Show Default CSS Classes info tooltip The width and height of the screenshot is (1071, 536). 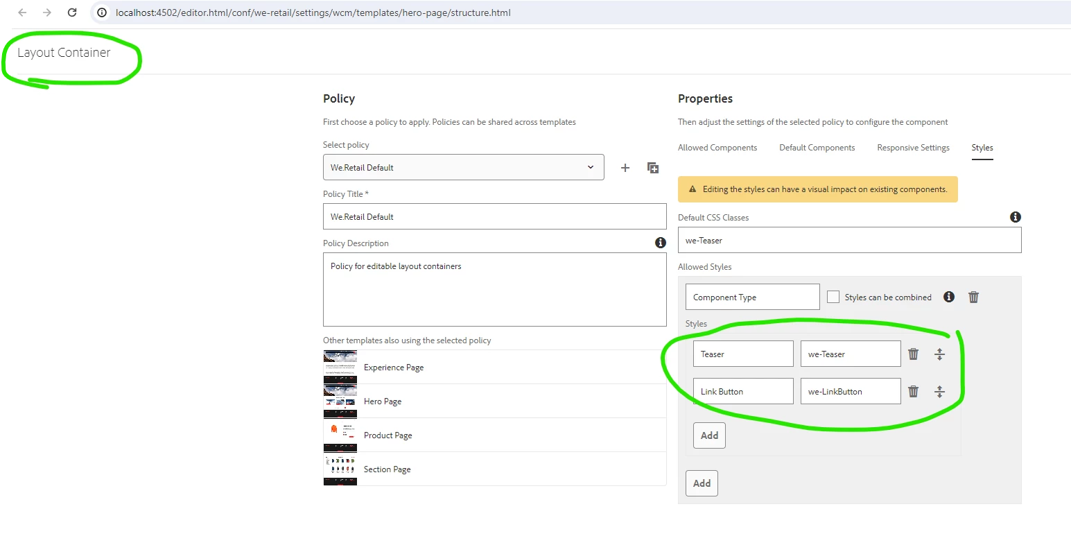1016,217
